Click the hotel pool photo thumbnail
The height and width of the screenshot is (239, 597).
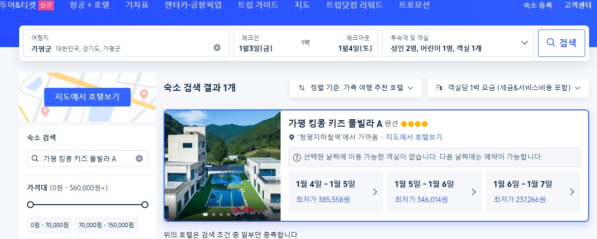[x=223, y=166]
